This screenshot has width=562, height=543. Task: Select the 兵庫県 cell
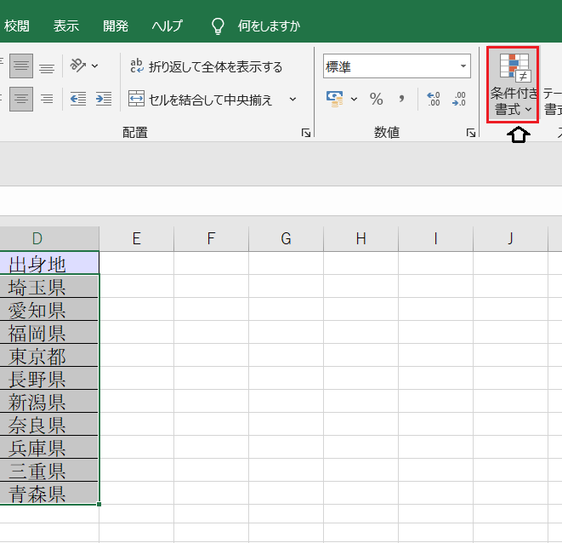click(49, 447)
